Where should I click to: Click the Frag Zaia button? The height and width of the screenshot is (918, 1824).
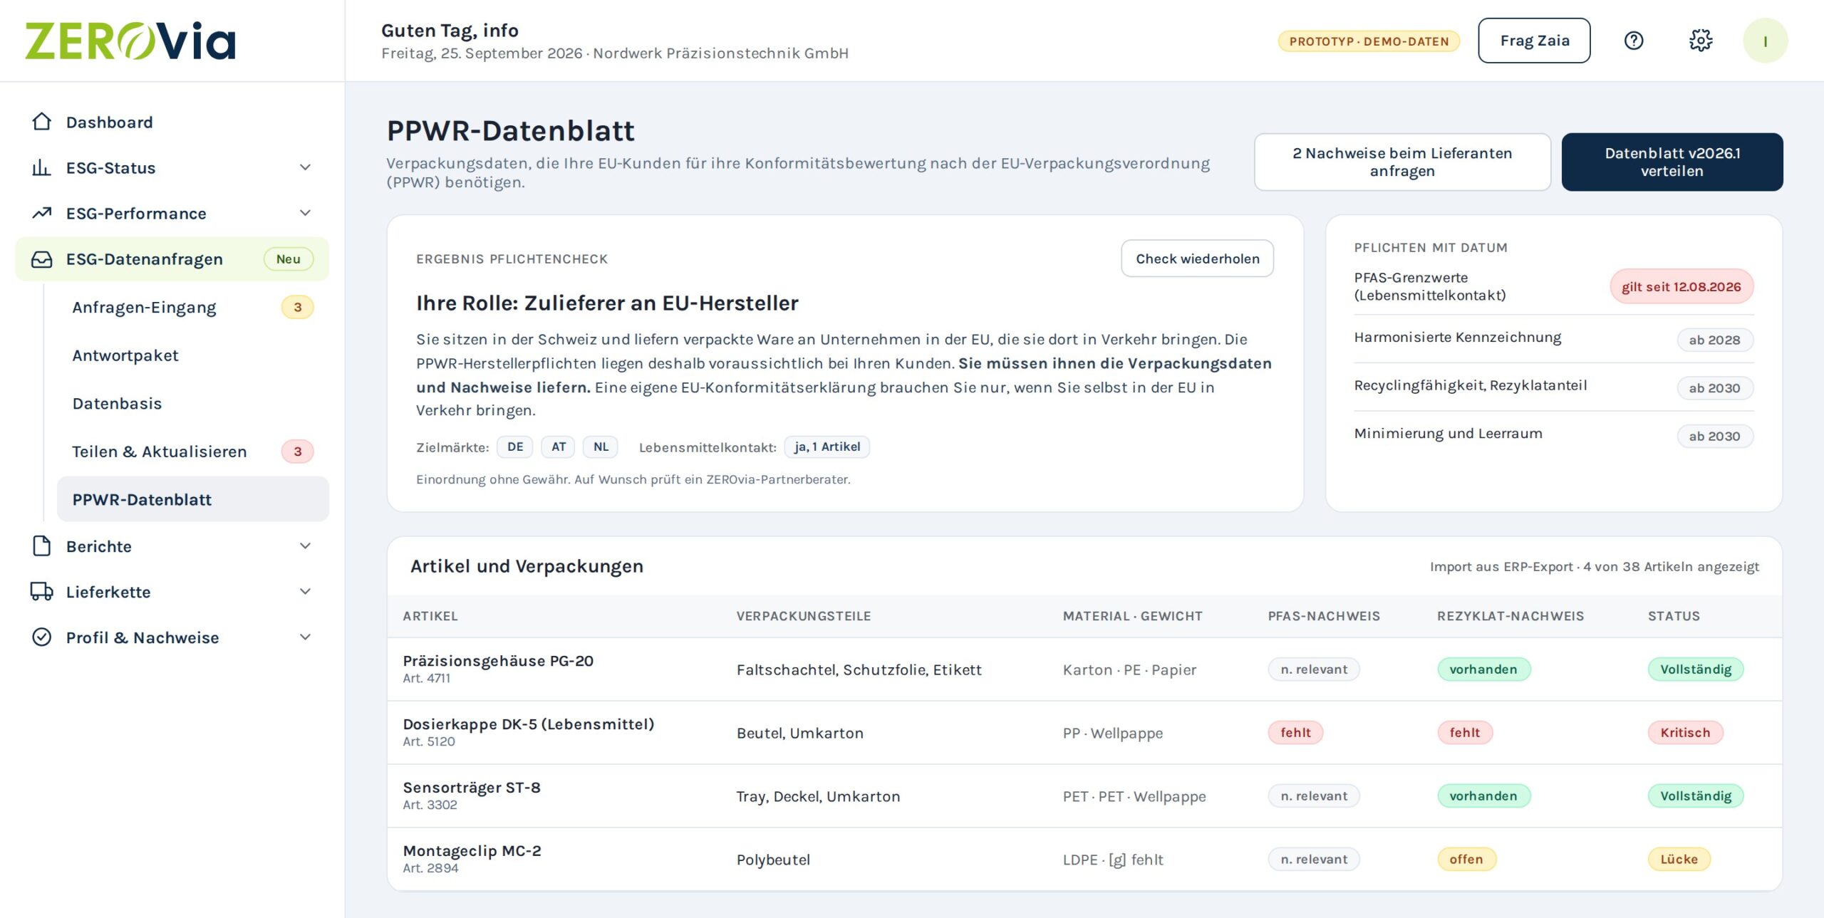(1534, 41)
